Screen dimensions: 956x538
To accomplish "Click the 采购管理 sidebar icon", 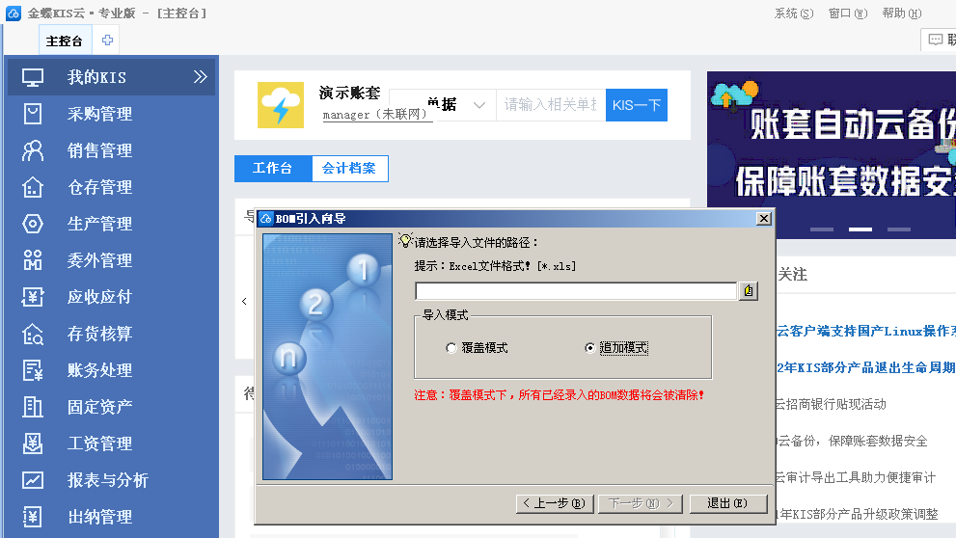I will point(33,114).
